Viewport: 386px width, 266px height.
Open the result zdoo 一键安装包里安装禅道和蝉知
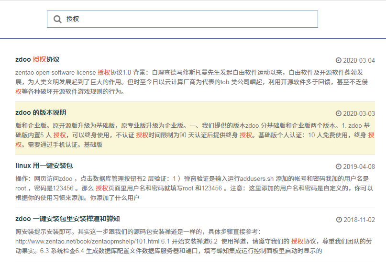(67, 219)
